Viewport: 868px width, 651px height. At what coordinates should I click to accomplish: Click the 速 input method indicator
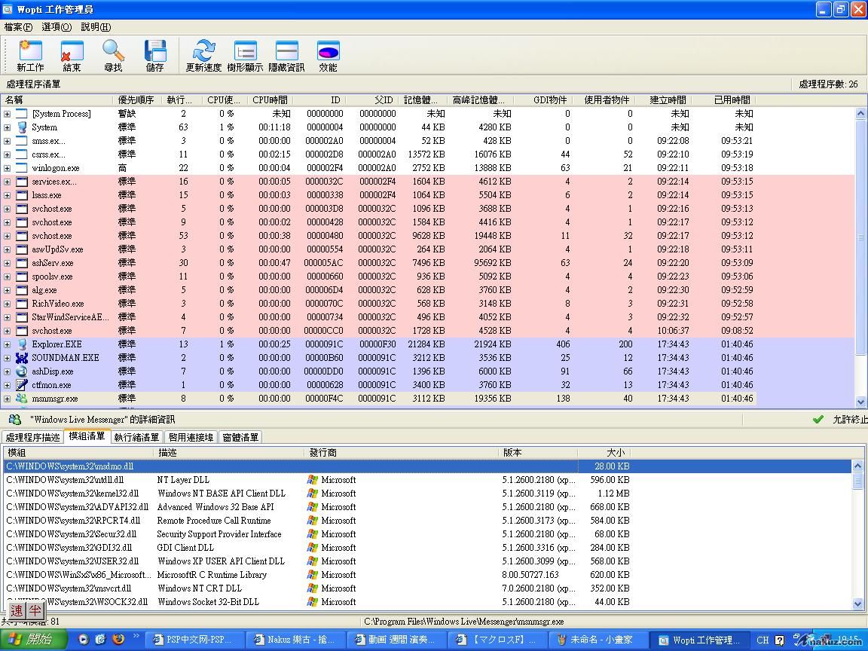pos(17,610)
